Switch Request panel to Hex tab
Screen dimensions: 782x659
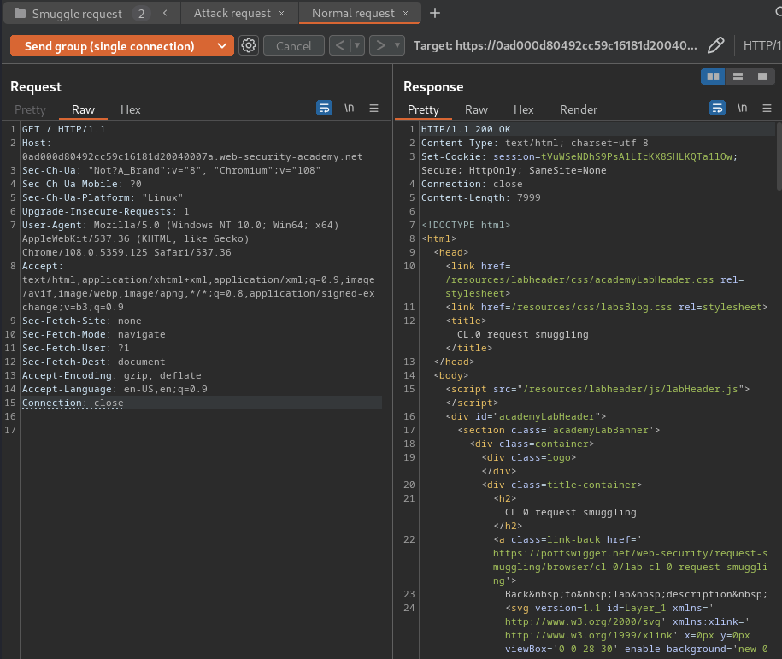[130, 109]
